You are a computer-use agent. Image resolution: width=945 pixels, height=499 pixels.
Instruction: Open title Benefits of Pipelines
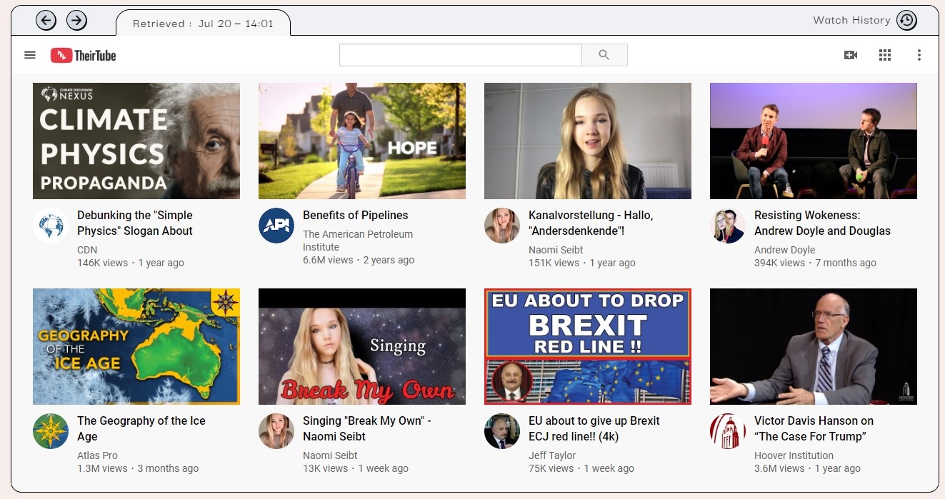pos(356,215)
